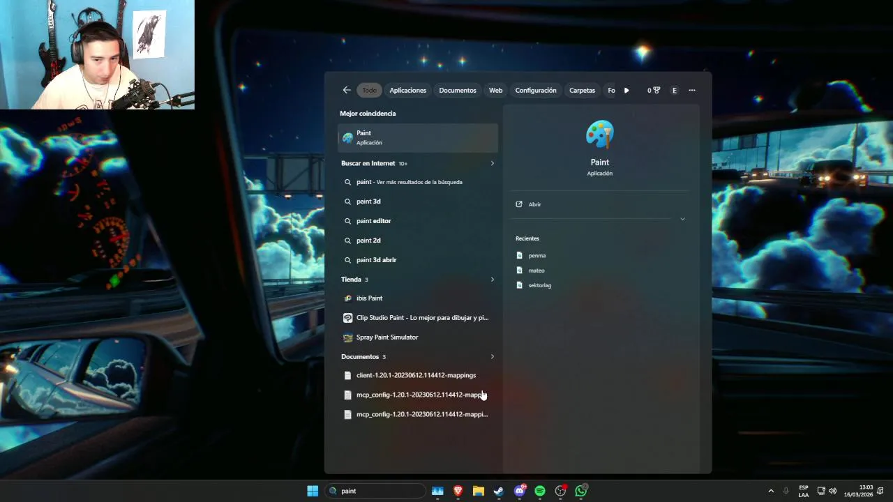Open the last mcp_config-1.20.1 document in list
The height and width of the screenshot is (502, 893).
click(418, 414)
